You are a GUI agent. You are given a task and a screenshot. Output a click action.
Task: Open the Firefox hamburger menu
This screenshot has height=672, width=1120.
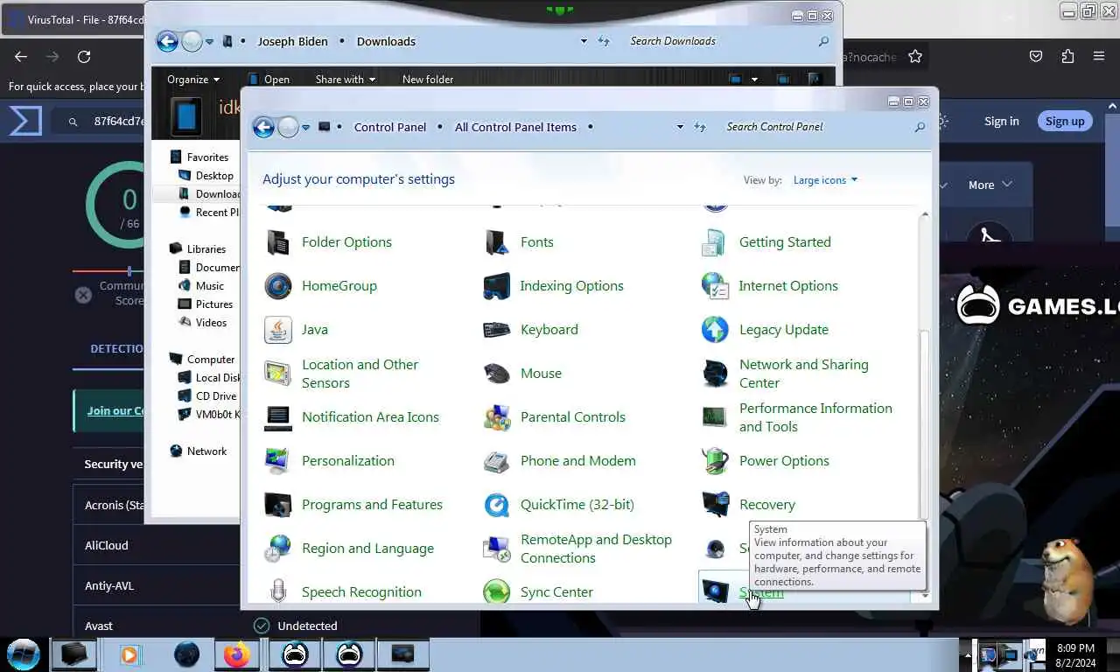point(1099,57)
